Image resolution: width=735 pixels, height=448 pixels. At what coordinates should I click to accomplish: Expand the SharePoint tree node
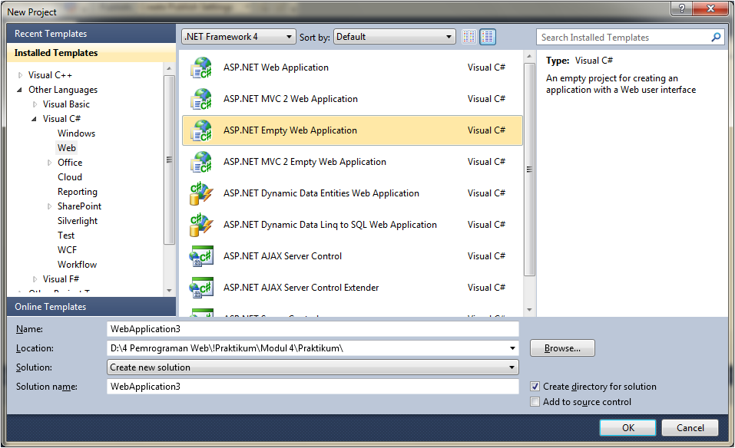click(49, 206)
